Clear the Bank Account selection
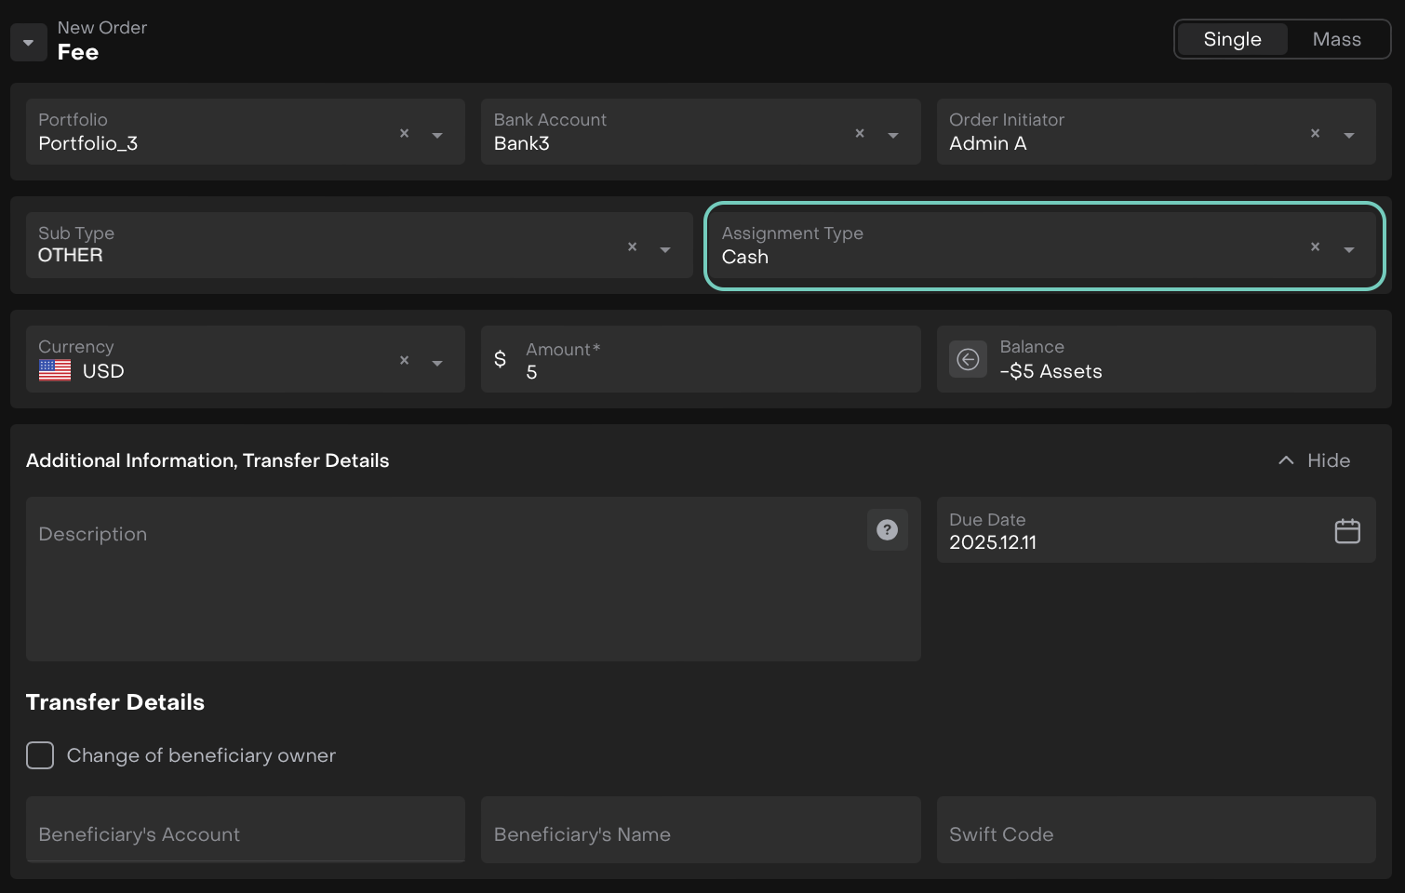This screenshot has height=893, width=1405. coord(860,134)
